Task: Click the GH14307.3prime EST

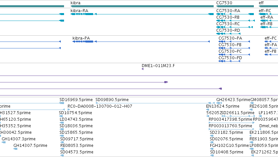Action: [4, 142]
